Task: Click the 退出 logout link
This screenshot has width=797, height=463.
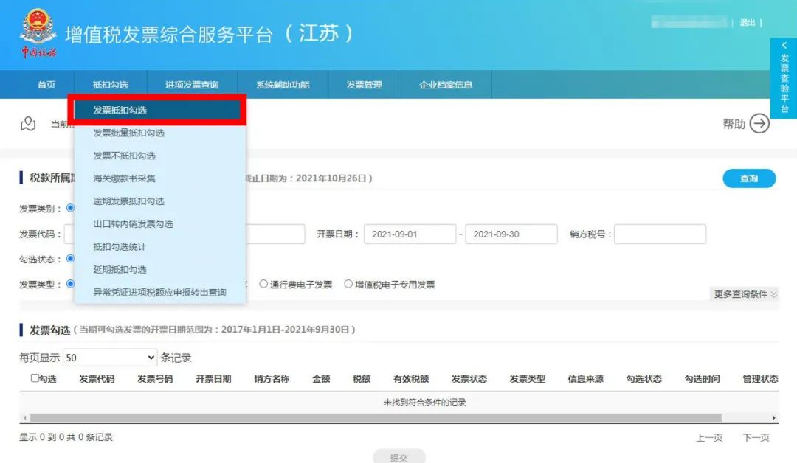Action: click(x=747, y=23)
